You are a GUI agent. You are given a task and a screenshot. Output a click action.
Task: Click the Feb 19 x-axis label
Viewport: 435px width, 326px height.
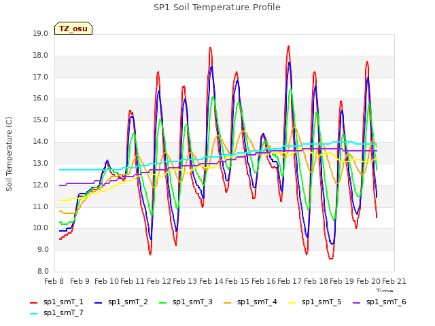(342, 281)
